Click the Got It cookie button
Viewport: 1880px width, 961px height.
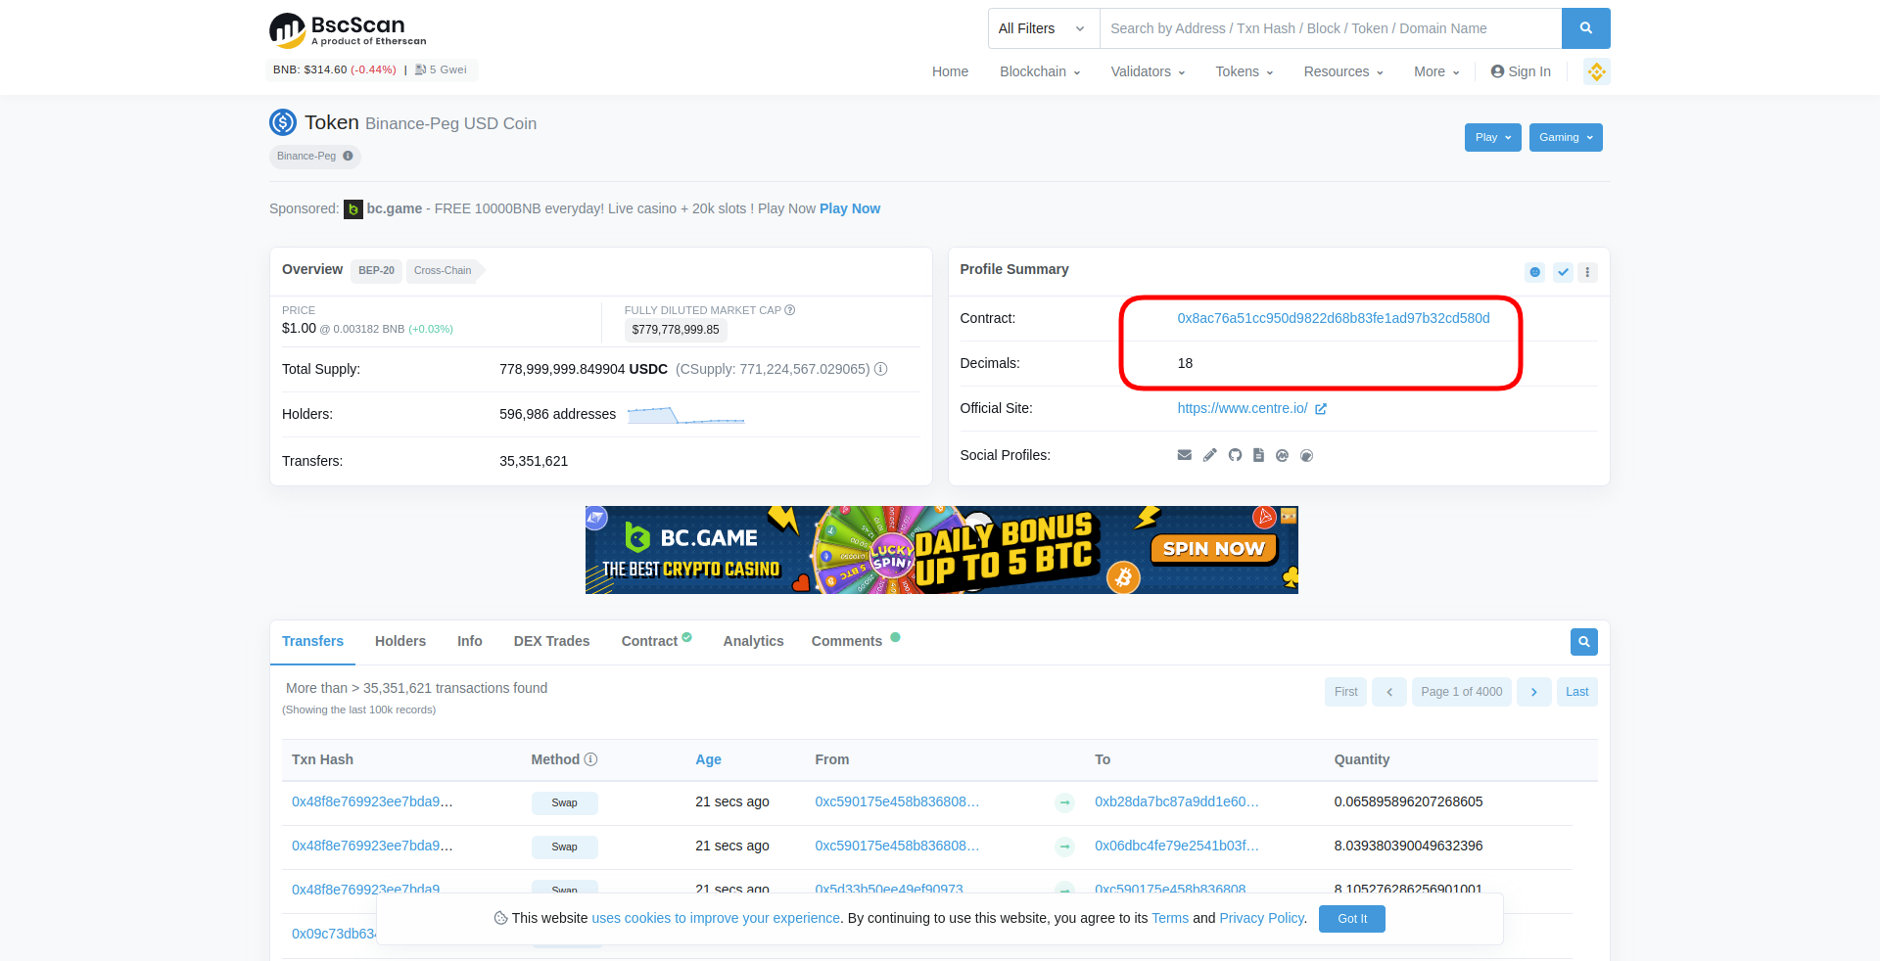click(x=1352, y=919)
